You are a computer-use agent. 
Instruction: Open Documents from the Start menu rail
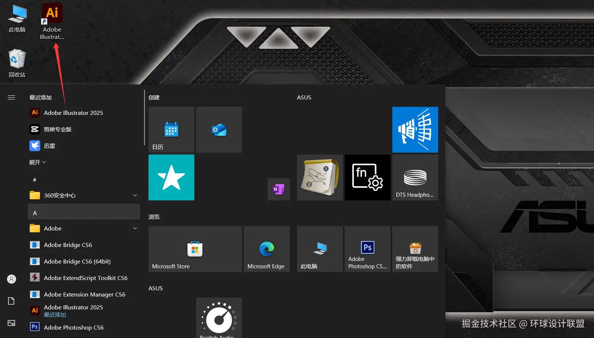(x=11, y=301)
